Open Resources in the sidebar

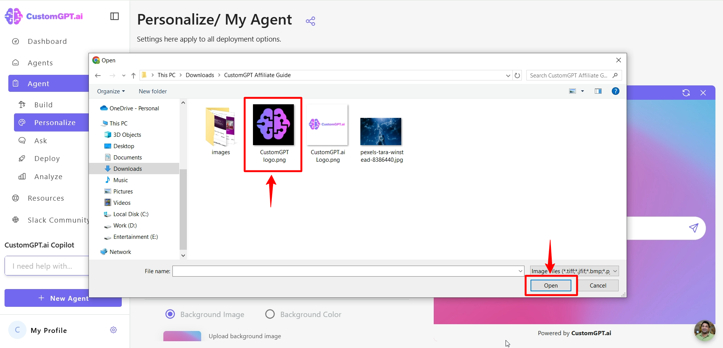46,198
